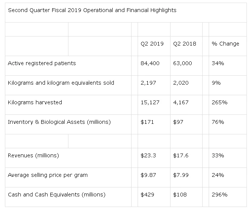Click the table title 'Second Quarter Fiscal 2019' heading

point(92,10)
